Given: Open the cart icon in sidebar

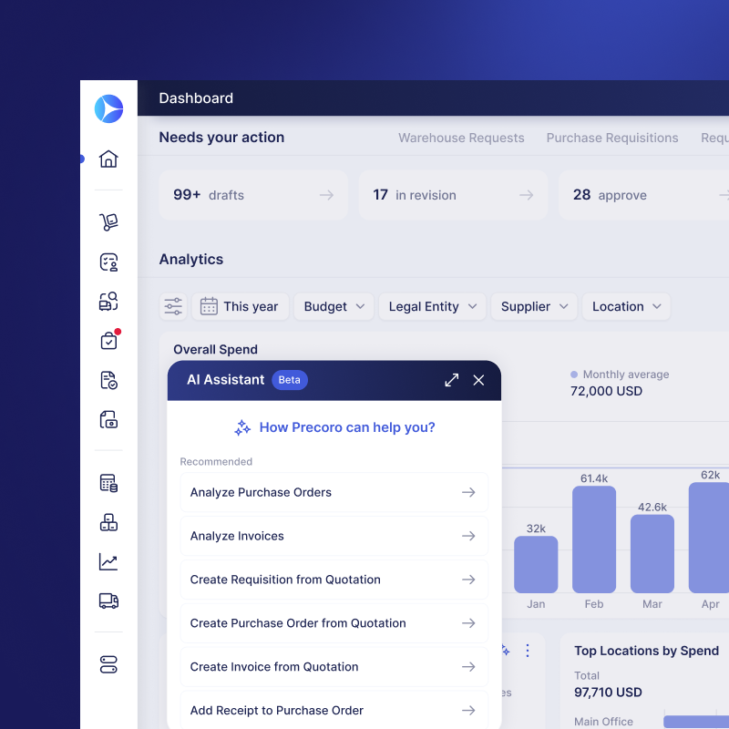Looking at the screenshot, I should 108,221.
